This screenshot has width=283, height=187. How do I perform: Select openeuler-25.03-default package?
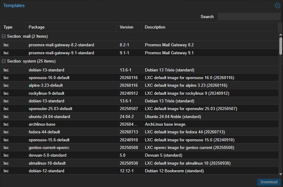(x=50, y=109)
